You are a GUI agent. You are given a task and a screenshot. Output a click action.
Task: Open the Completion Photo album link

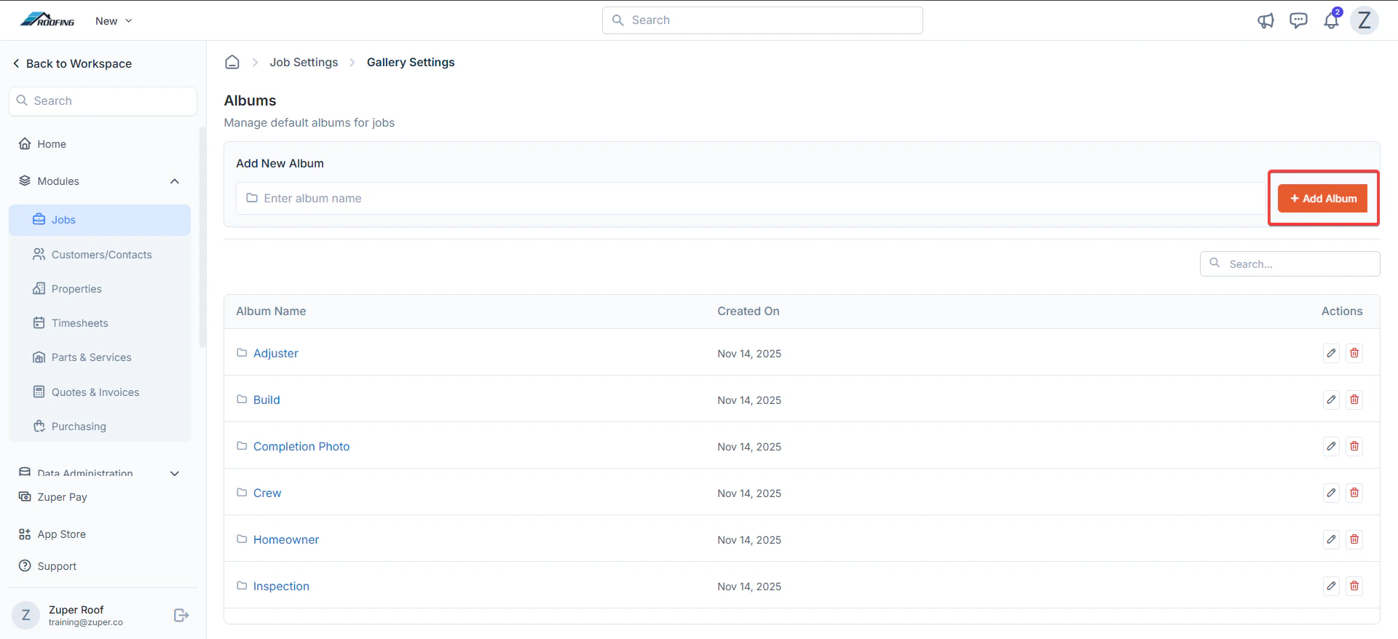point(301,446)
